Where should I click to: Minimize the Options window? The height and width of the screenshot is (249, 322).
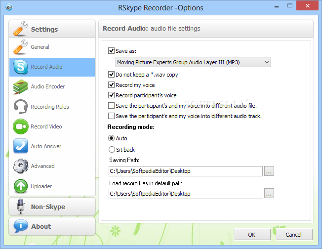277,7
